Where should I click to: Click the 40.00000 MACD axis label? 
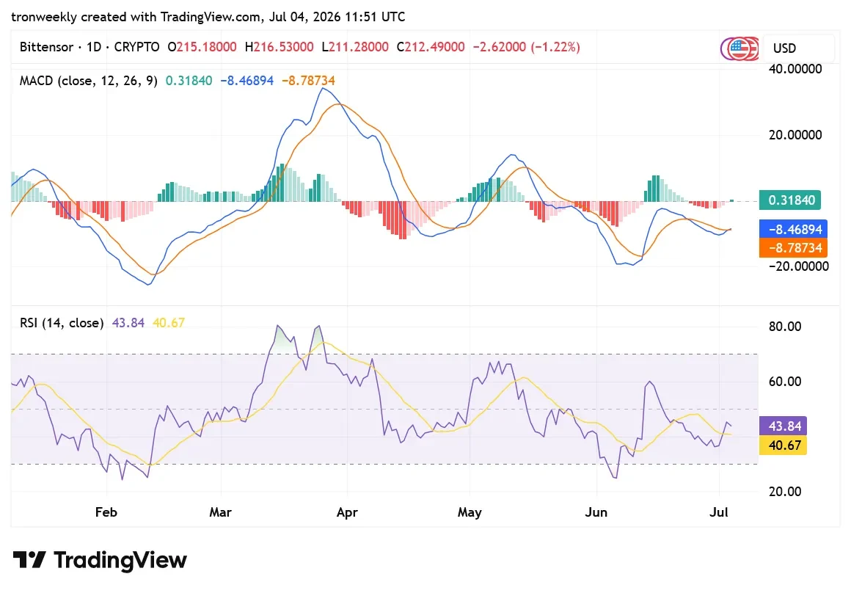(795, 69)
